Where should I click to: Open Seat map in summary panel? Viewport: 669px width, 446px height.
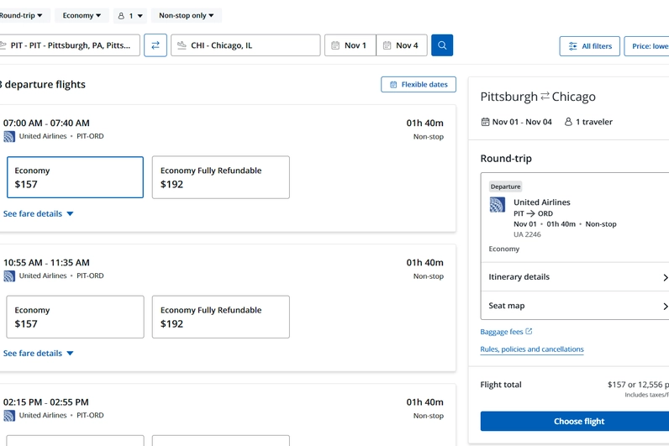tap(575, 306)
